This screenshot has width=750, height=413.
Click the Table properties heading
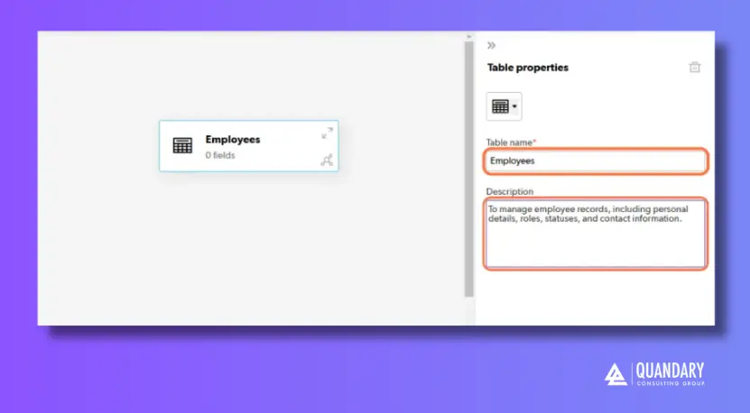coord(528,68)
